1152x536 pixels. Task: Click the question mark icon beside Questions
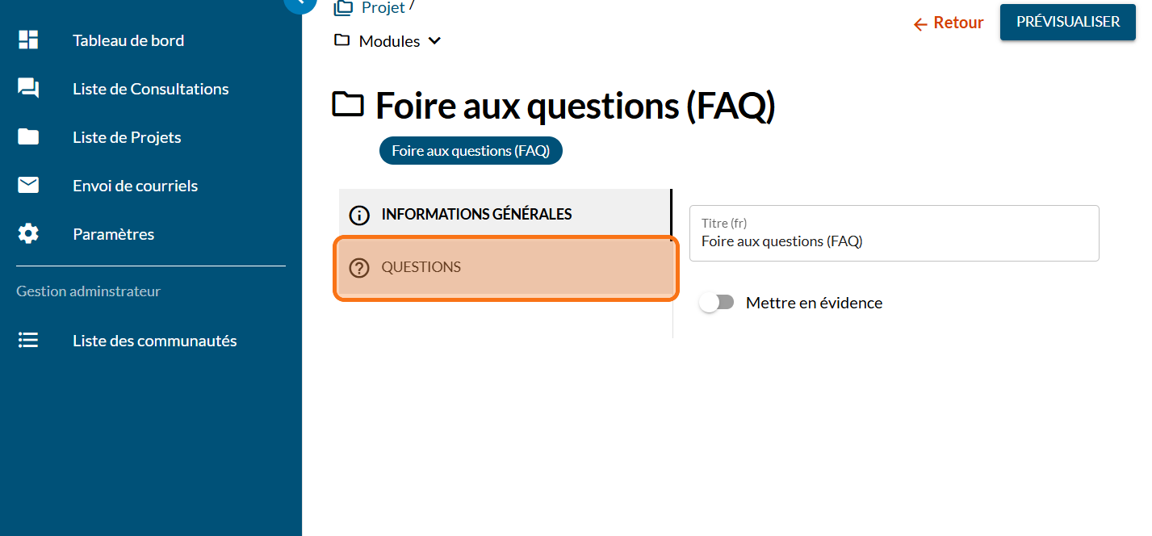point(358,268)
